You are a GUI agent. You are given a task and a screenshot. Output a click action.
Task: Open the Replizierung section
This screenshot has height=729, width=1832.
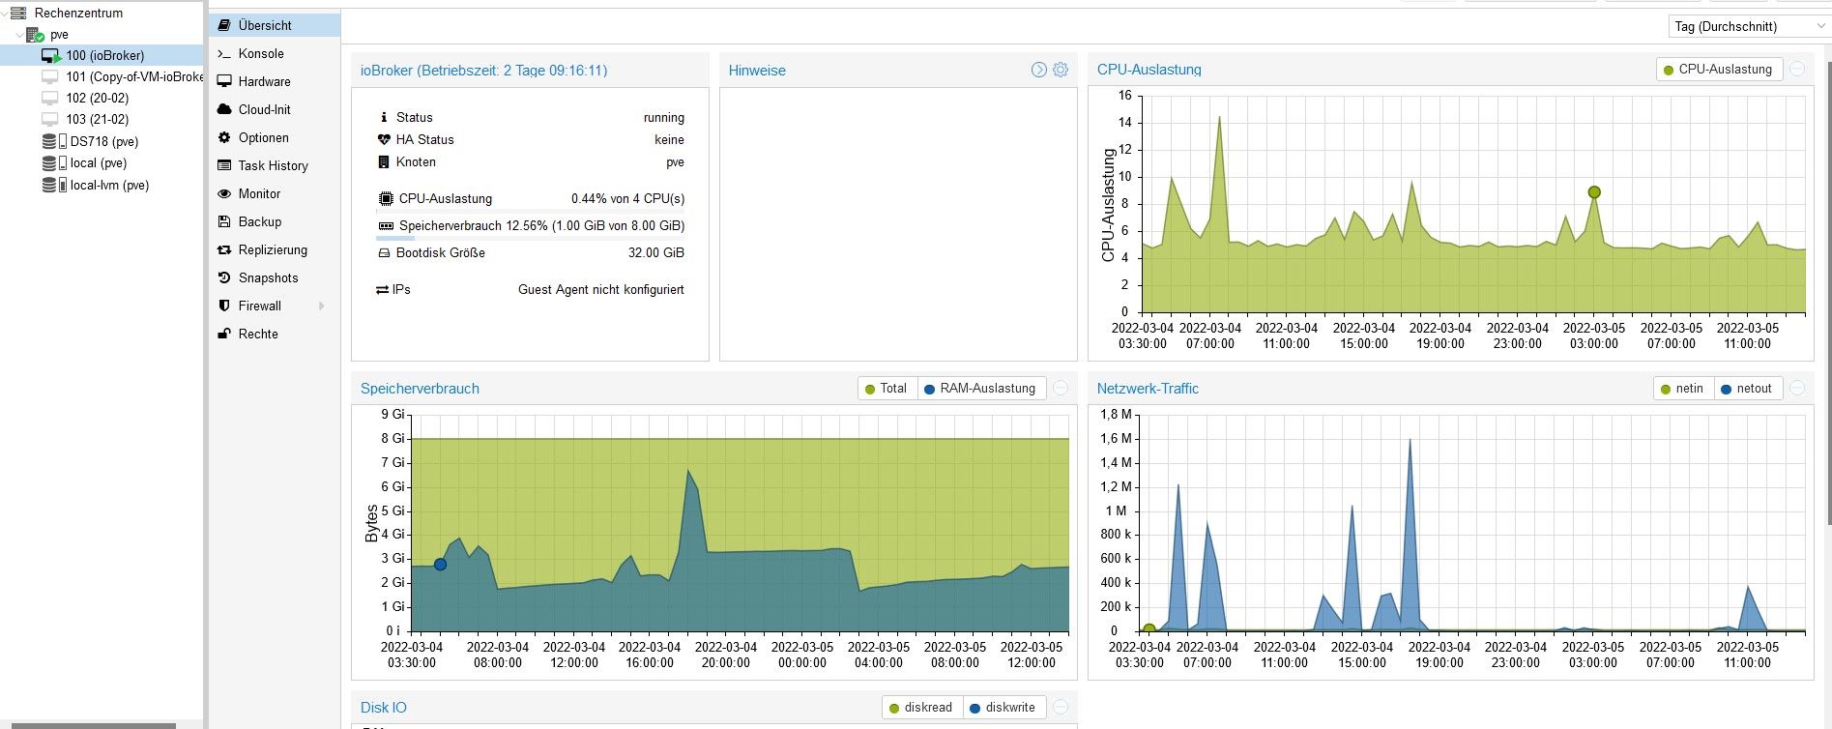pyautogui.click(x=275, y=249)
